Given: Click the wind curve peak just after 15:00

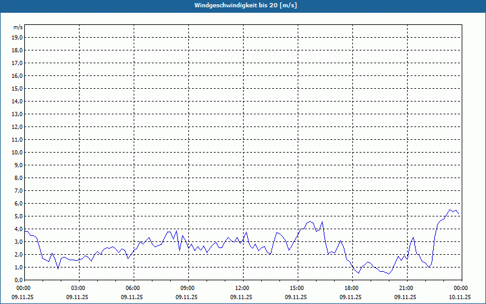Looking at the screenshot, I should [310, 221].
